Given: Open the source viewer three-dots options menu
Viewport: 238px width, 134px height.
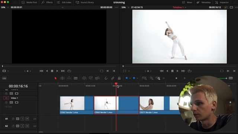Looking at the screenshot, I should pyautogui.click(x=116, y=7).
